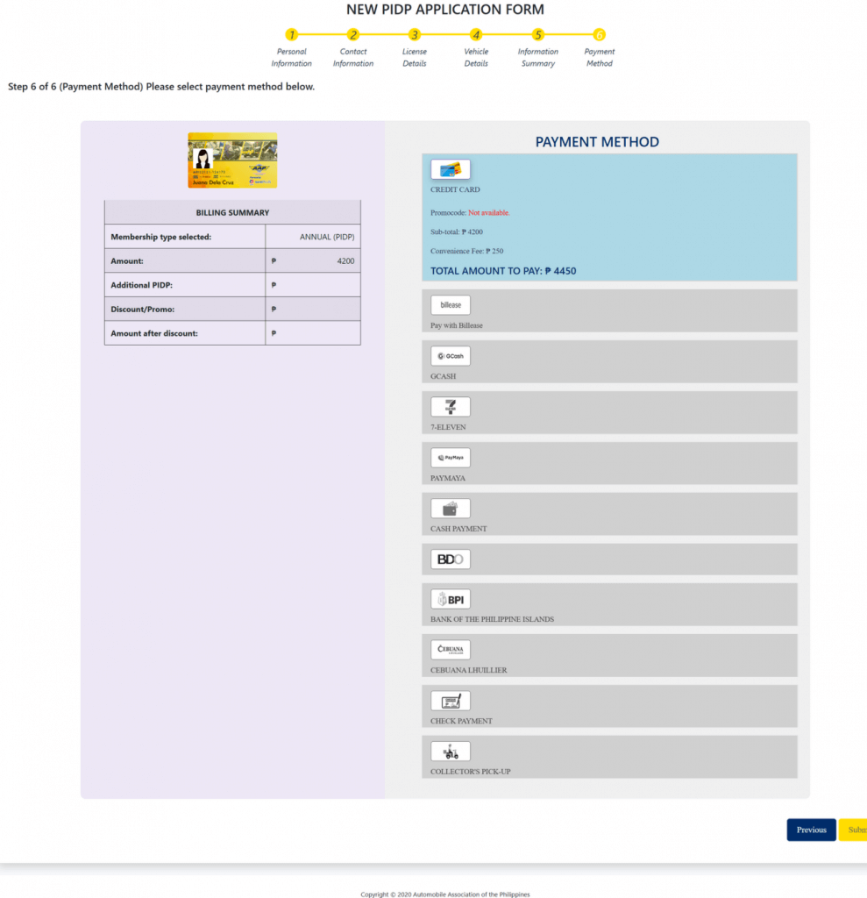Viewport: 867px width, 898px height.
Task: Jump to step 2 Contact Information
Action: pyautogui.click(x=353, y=35)
